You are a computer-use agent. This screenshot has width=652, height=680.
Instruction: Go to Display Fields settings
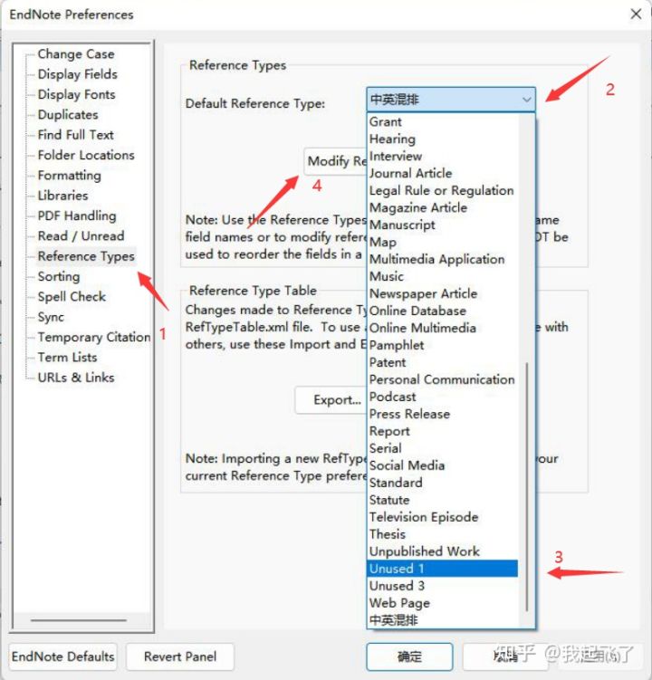[77, 74]
